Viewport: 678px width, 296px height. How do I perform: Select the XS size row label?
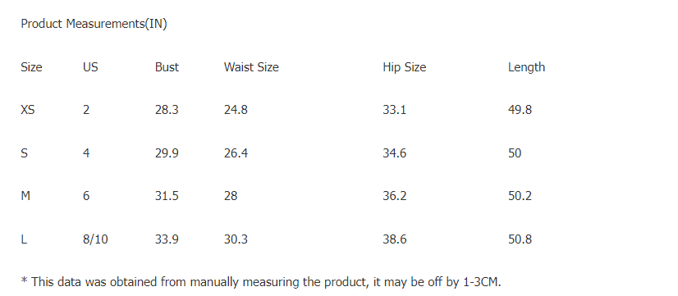tap(28, 110)
